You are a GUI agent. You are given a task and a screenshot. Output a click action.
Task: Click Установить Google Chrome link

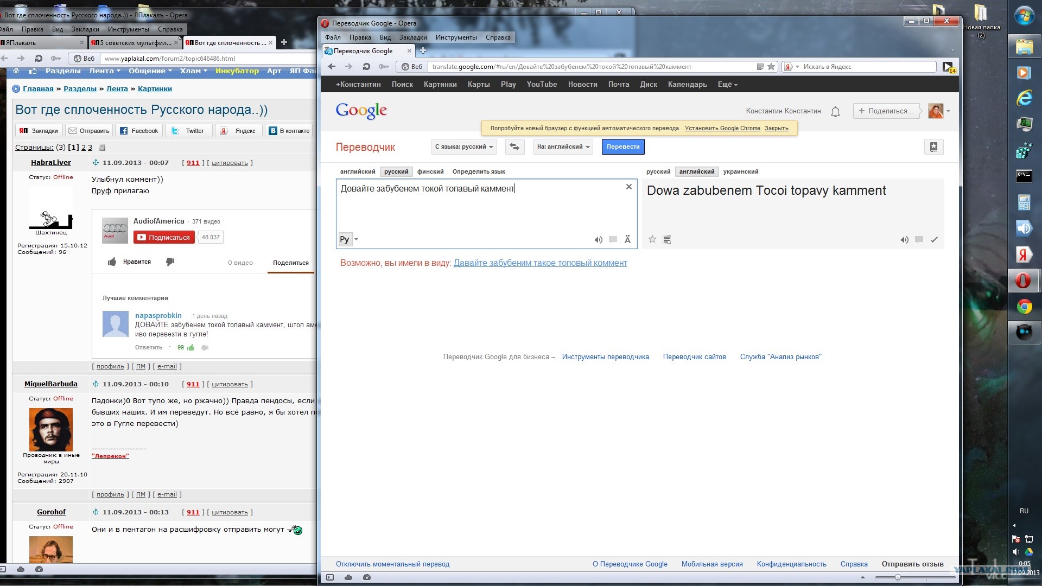tap(722, 129)
